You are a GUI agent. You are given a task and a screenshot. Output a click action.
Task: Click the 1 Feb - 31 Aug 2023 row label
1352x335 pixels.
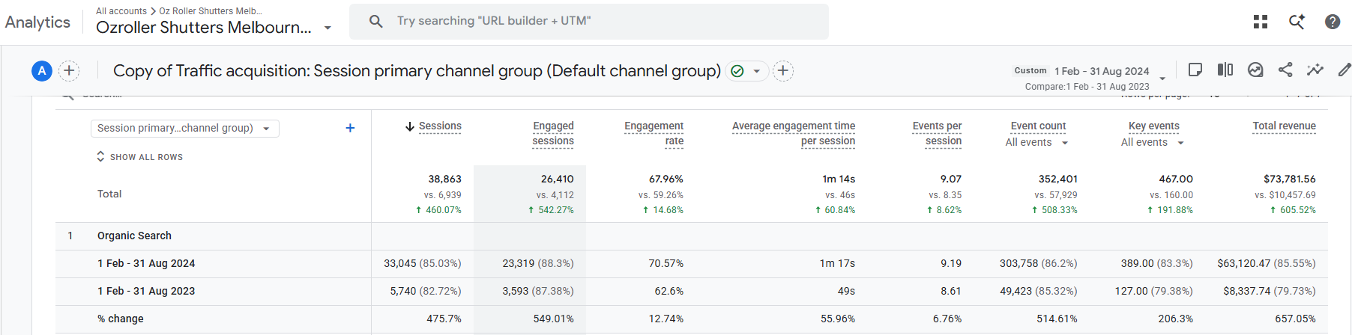tap(146, 291)
